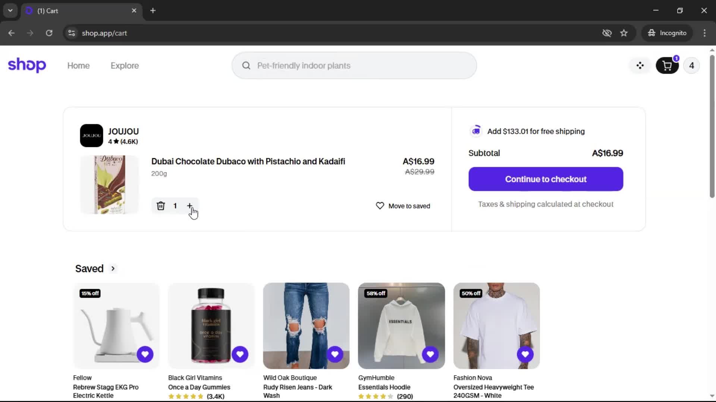716x402 pixels.
Task: Click the Shop logo
Action: point(27,65)
